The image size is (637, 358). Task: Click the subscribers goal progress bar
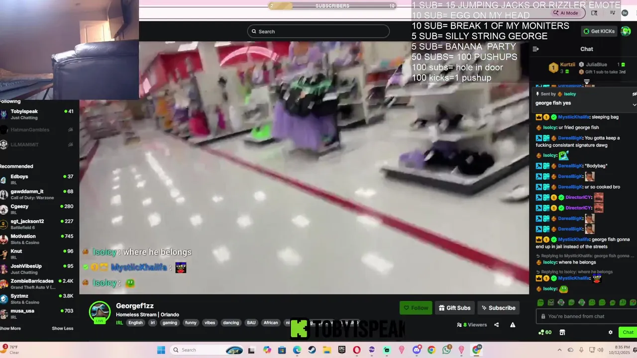[x=332, y=6]
